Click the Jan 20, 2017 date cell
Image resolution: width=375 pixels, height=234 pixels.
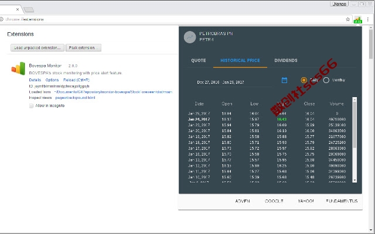[199, 131]
